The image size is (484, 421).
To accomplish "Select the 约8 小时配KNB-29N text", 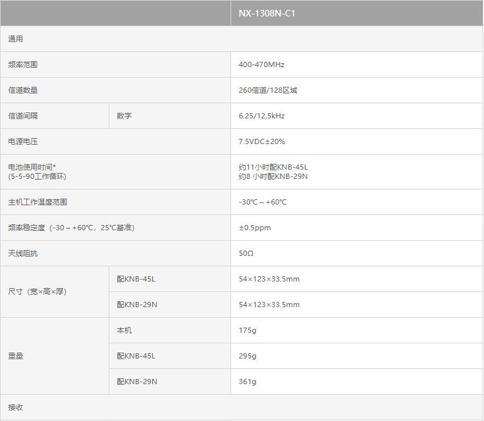I will point(273,176).
